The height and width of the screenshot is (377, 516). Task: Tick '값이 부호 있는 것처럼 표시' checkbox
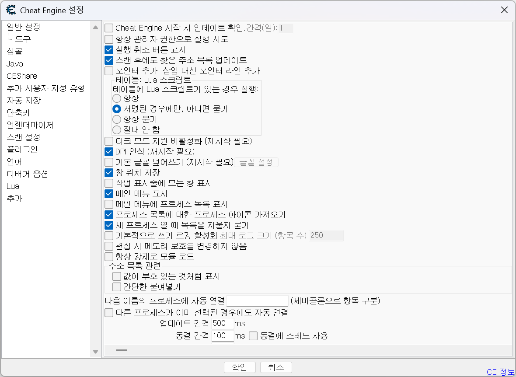point(117,276)
